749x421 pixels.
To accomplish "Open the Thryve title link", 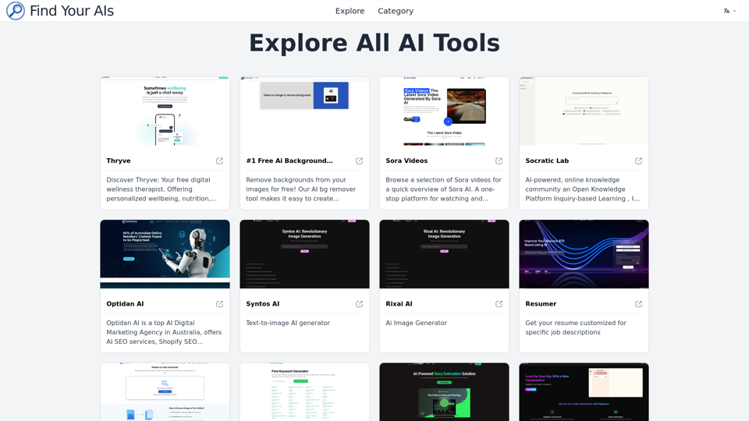I will 119,161.
